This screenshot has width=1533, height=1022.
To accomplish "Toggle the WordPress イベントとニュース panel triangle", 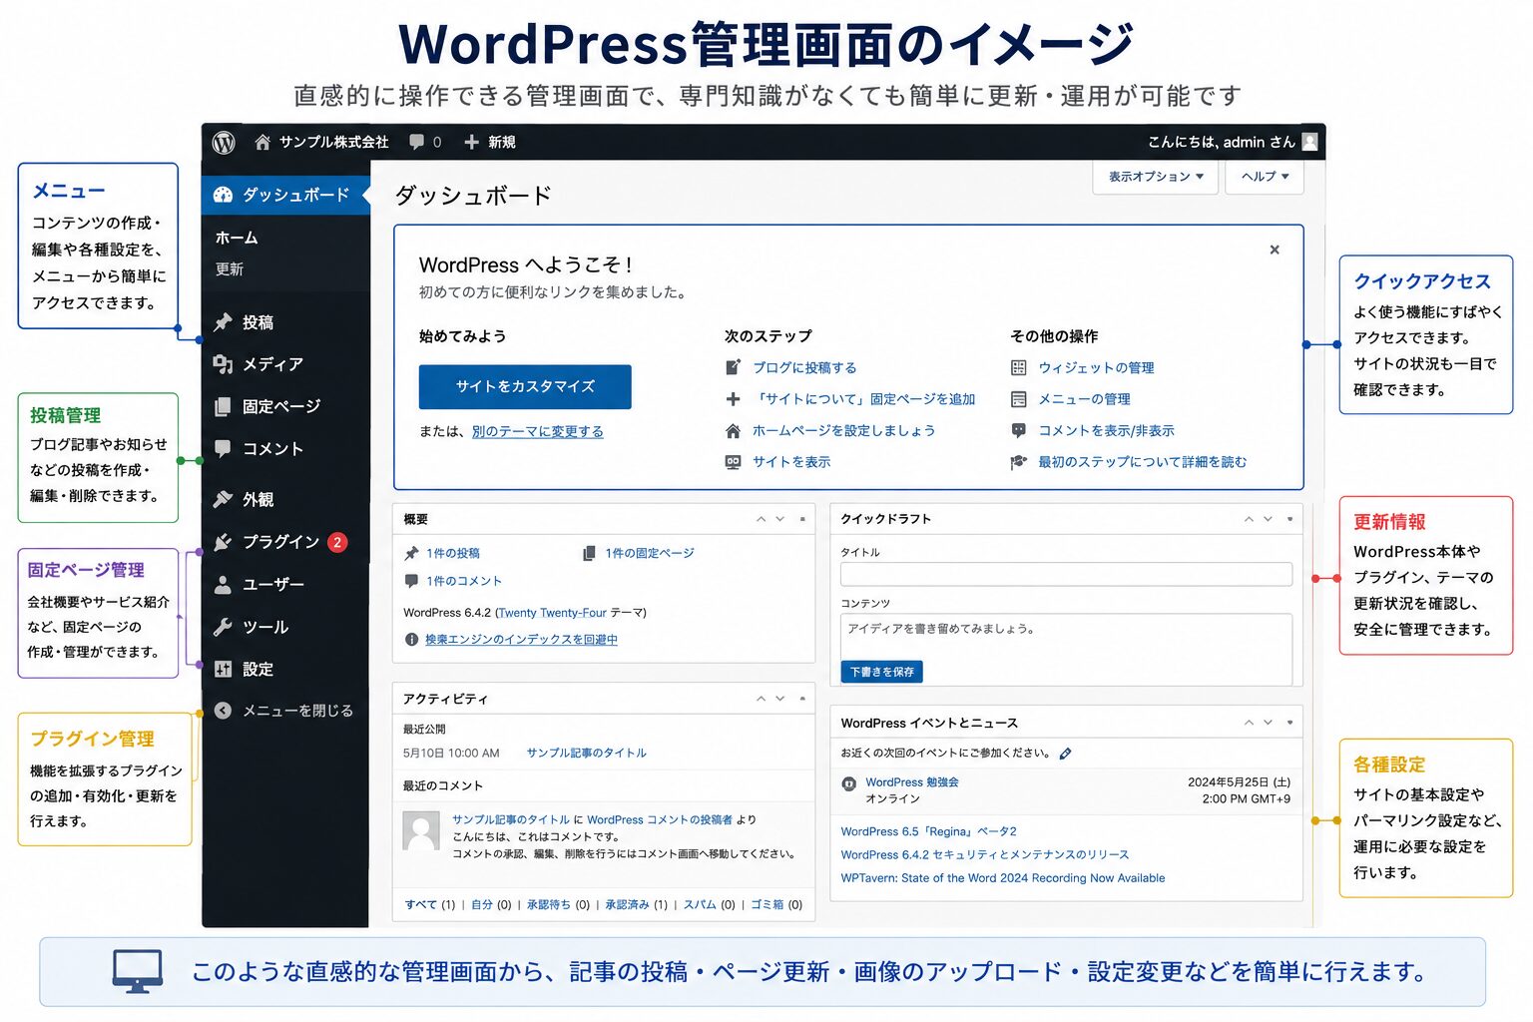I will (1289, 723).
